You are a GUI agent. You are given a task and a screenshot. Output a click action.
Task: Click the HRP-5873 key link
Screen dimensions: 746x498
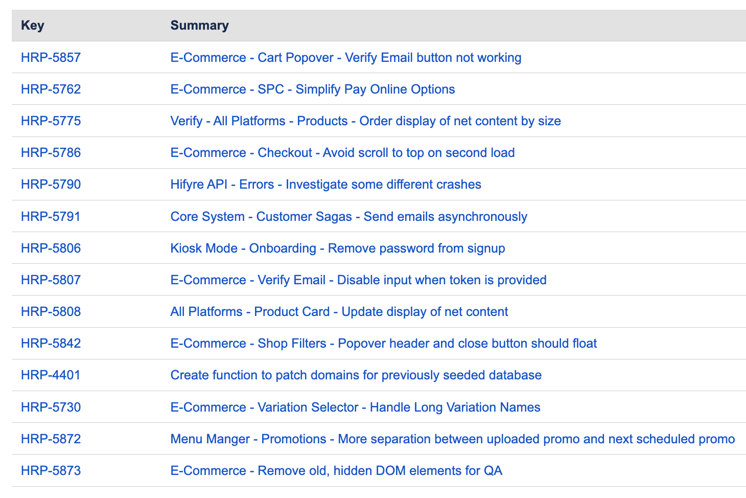click(x=51, y=470)
